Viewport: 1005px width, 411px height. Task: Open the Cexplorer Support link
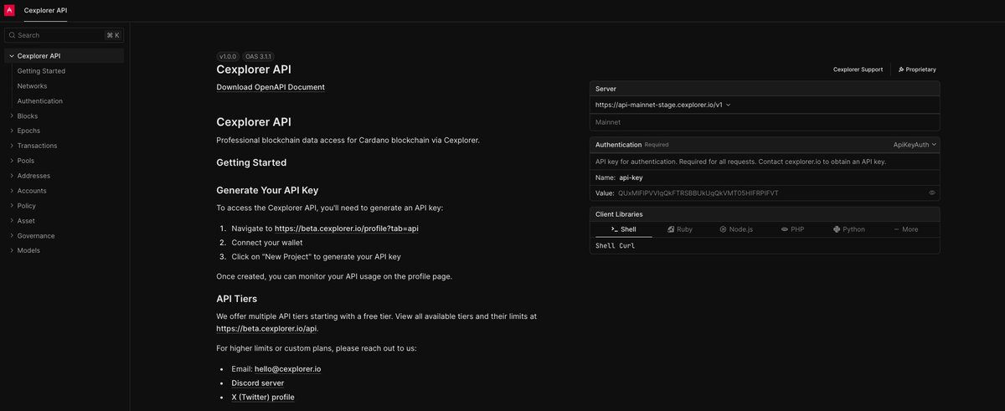(x=858, y=69)
